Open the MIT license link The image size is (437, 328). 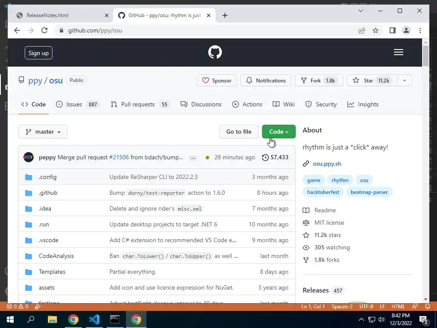click(329, 223)
